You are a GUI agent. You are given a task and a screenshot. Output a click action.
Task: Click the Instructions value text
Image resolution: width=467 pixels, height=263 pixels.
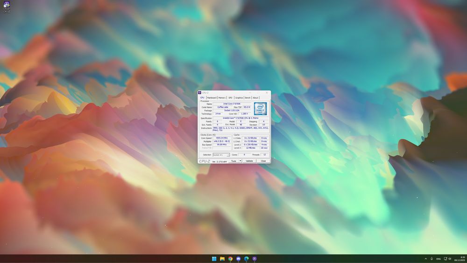[241, 129]
